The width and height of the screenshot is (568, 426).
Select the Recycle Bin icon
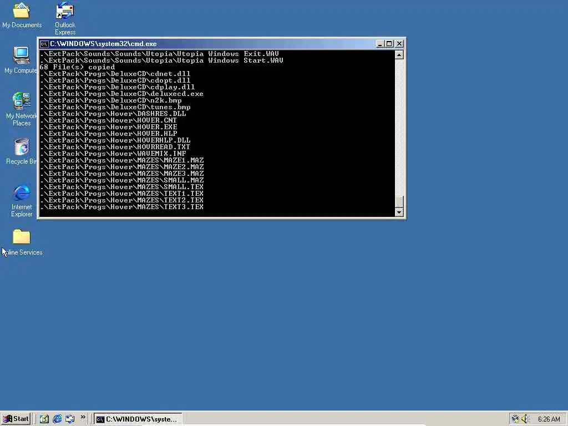[21, 151]
